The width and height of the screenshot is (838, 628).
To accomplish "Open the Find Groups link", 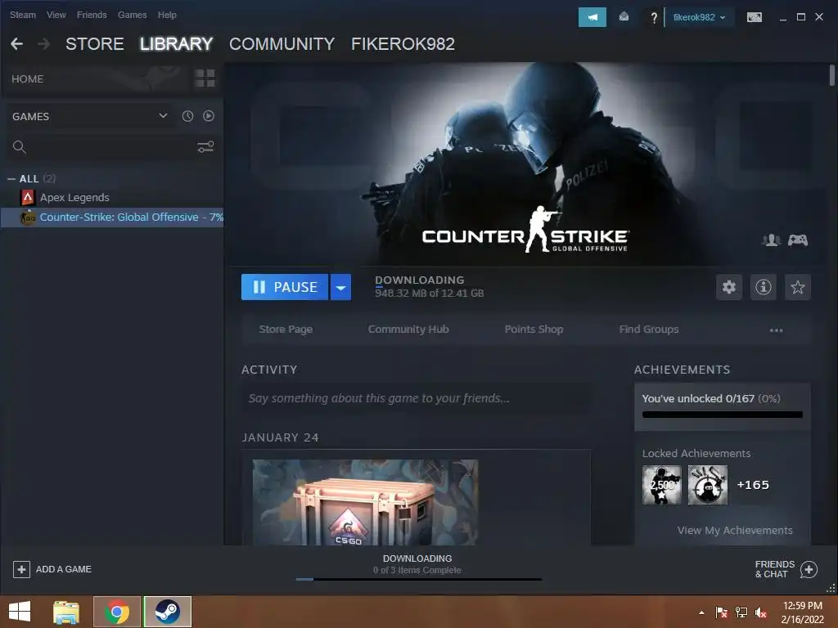I will coord(649,330).
